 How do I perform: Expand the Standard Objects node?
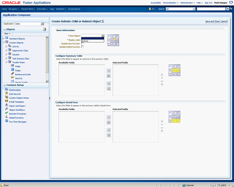4,39
